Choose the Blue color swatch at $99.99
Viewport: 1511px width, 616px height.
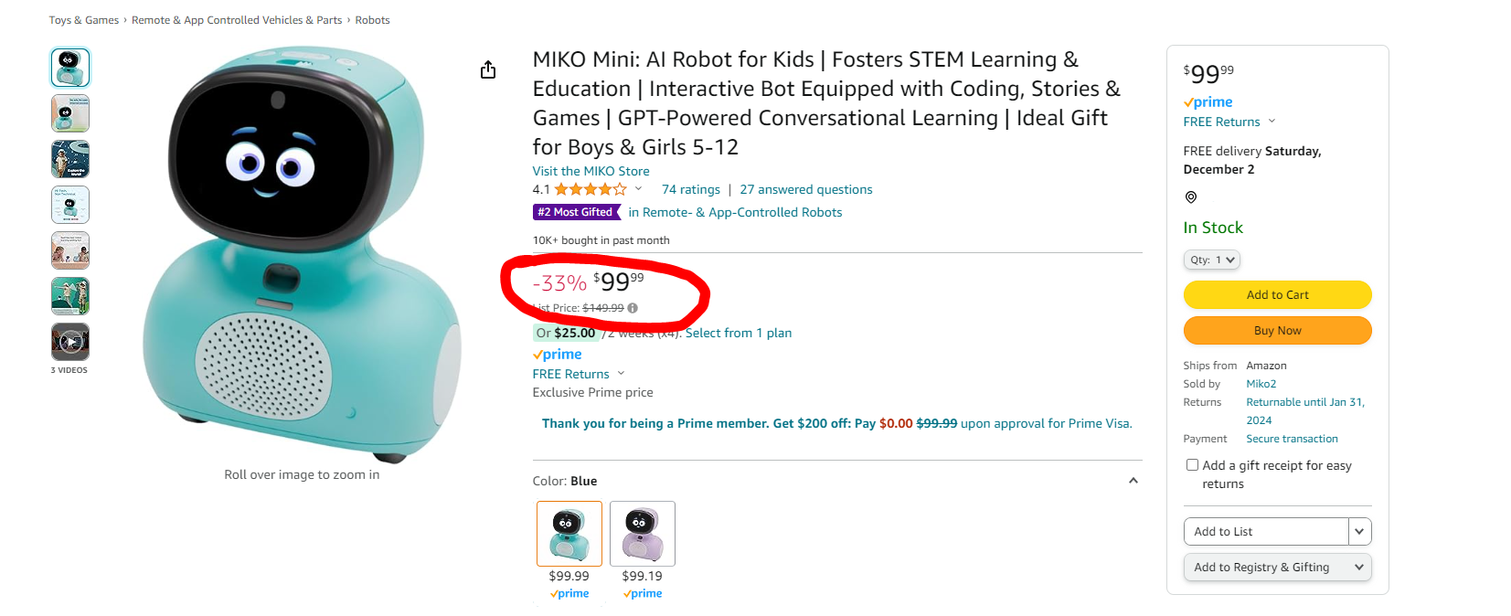[569, 534]
